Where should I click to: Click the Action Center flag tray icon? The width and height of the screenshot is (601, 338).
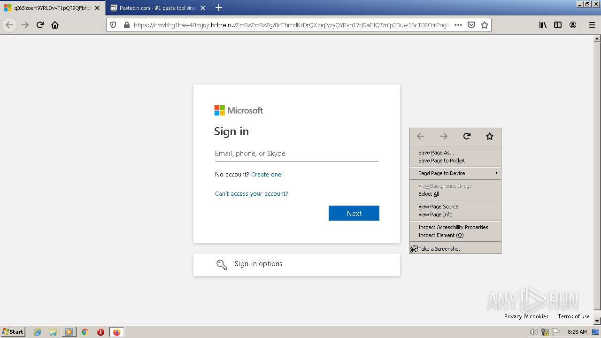(556, 332)
